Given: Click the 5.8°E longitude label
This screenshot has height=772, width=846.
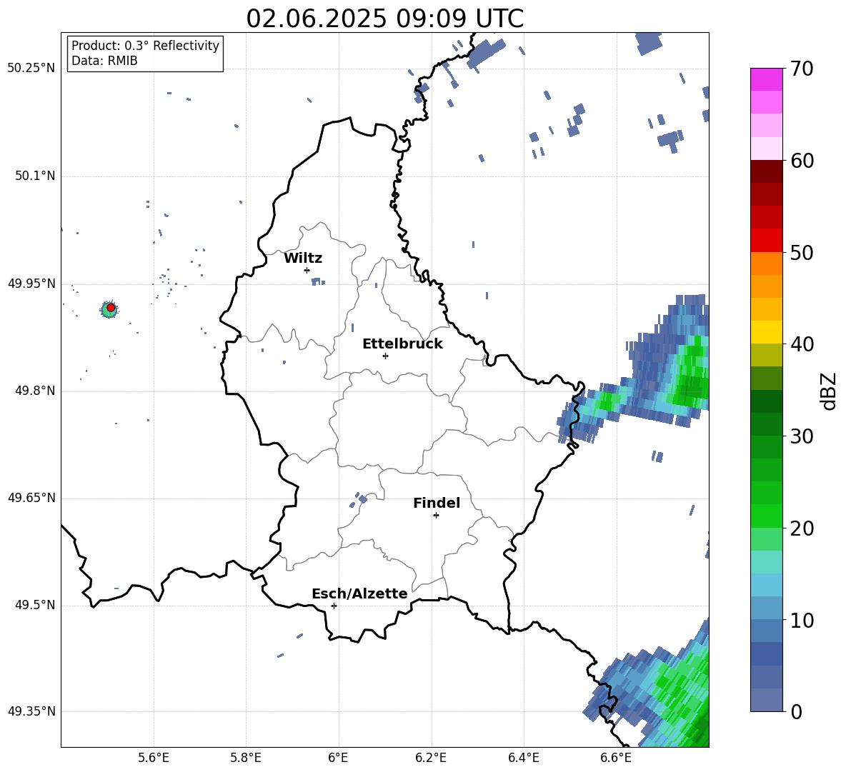Looking at the screenshot, I should (x=246, y=758).
